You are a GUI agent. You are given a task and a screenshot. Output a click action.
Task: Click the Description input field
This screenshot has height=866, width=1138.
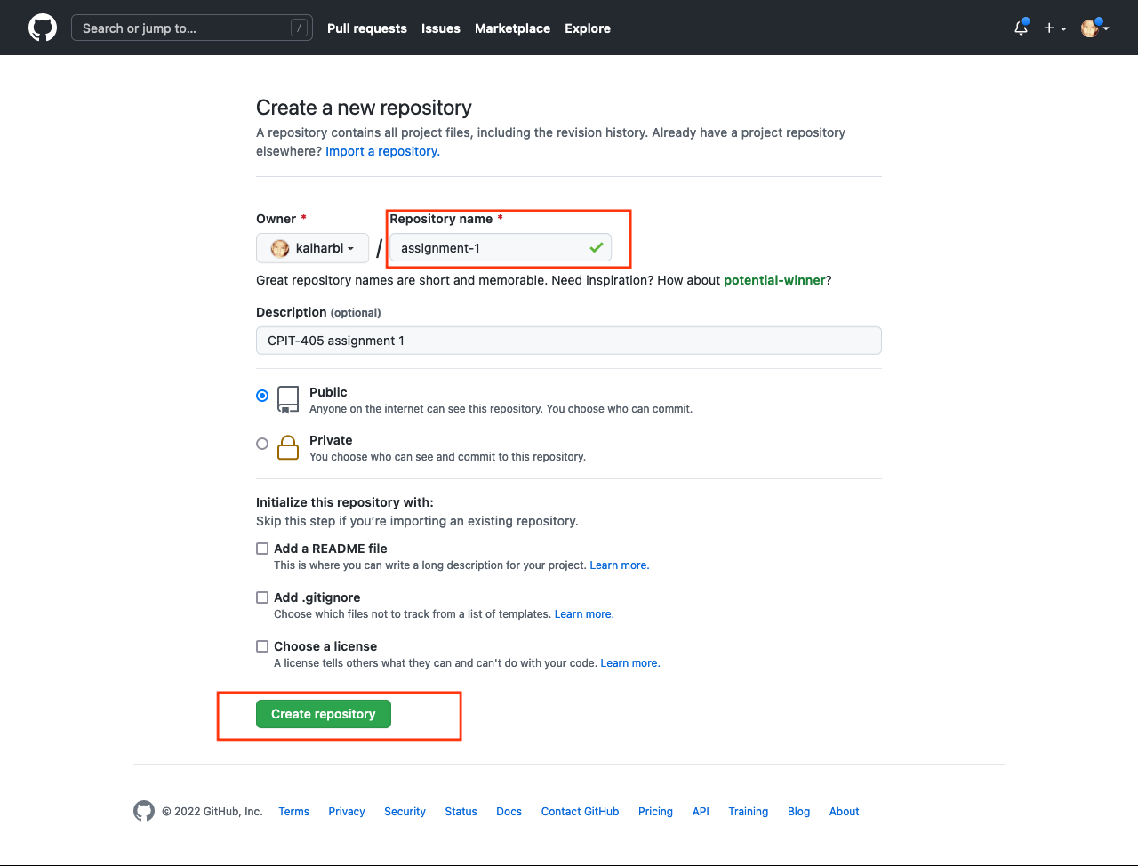point(569,341)
